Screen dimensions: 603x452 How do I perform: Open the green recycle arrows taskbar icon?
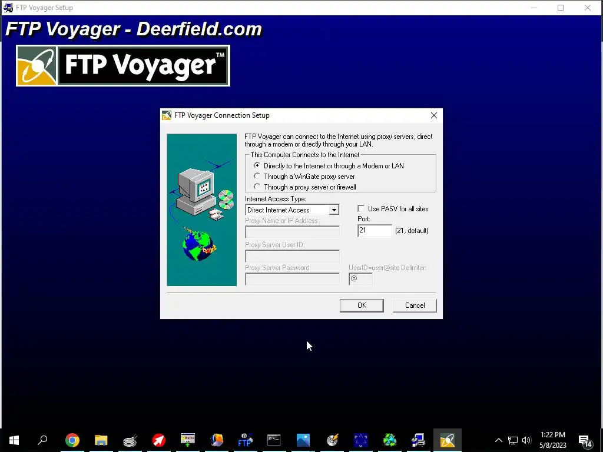click(x=390, y=440)
